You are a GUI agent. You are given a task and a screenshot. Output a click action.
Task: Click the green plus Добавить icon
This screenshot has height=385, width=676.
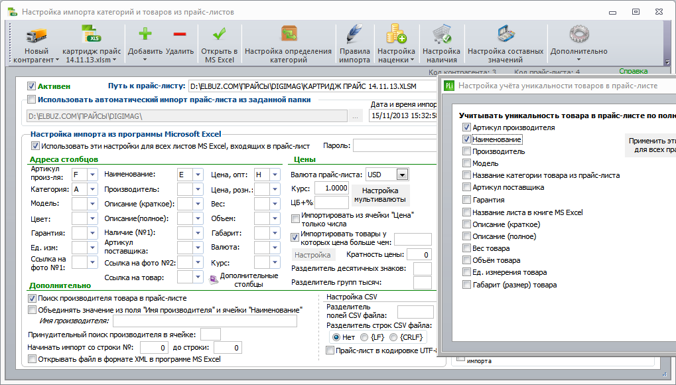[x=145, y=34]
